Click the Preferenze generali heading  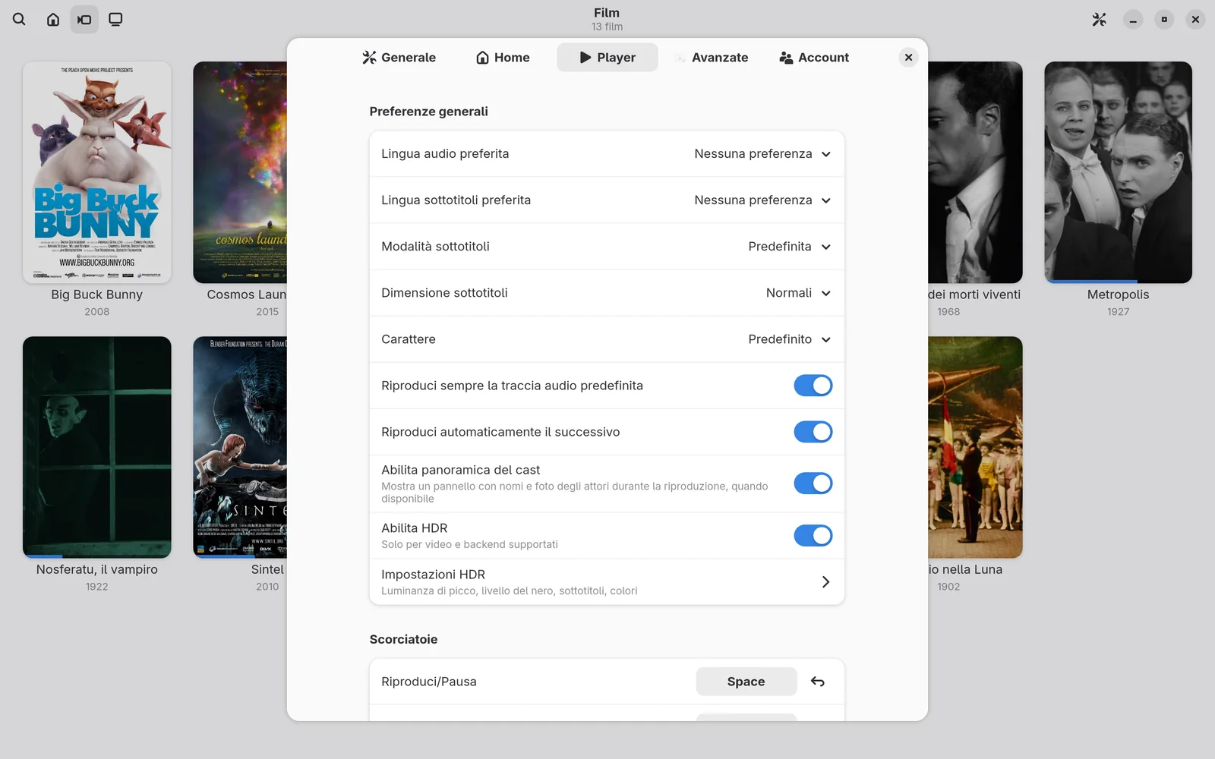pos(429,112)
